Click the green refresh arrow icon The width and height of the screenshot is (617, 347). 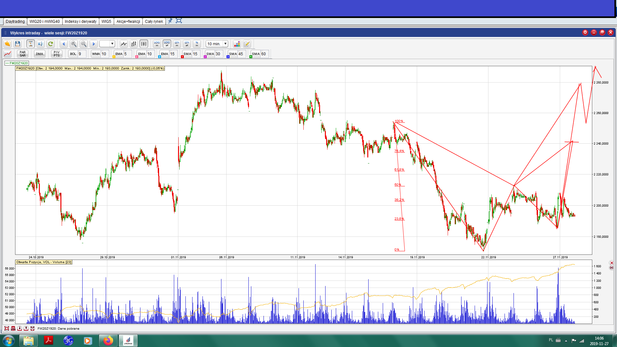(x=50, y=44)
